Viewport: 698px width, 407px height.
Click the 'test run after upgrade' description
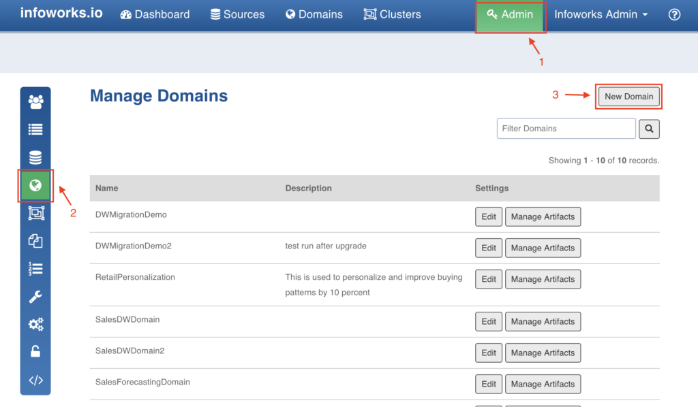pyautogui.click(x=326, y=246)
